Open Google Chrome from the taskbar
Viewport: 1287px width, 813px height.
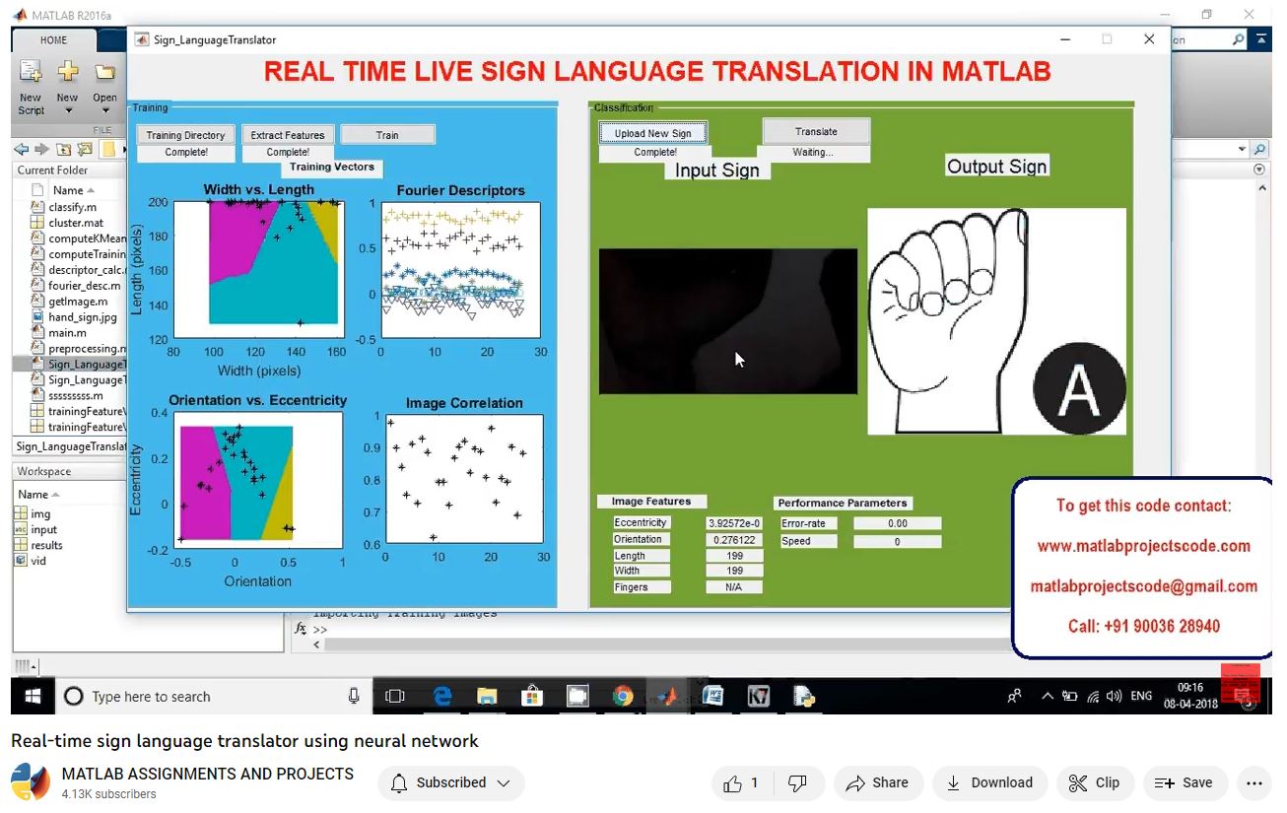tap(622, 696)
